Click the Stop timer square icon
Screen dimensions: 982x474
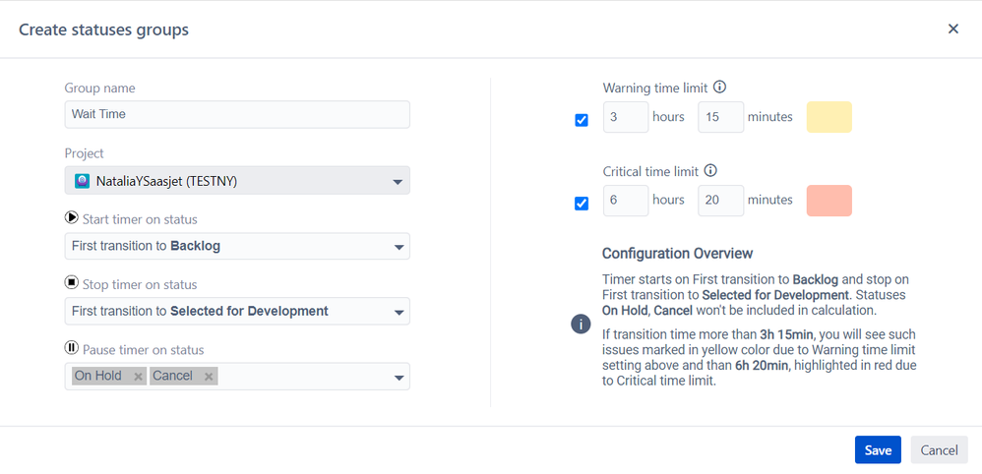click(x=71, y=283)
